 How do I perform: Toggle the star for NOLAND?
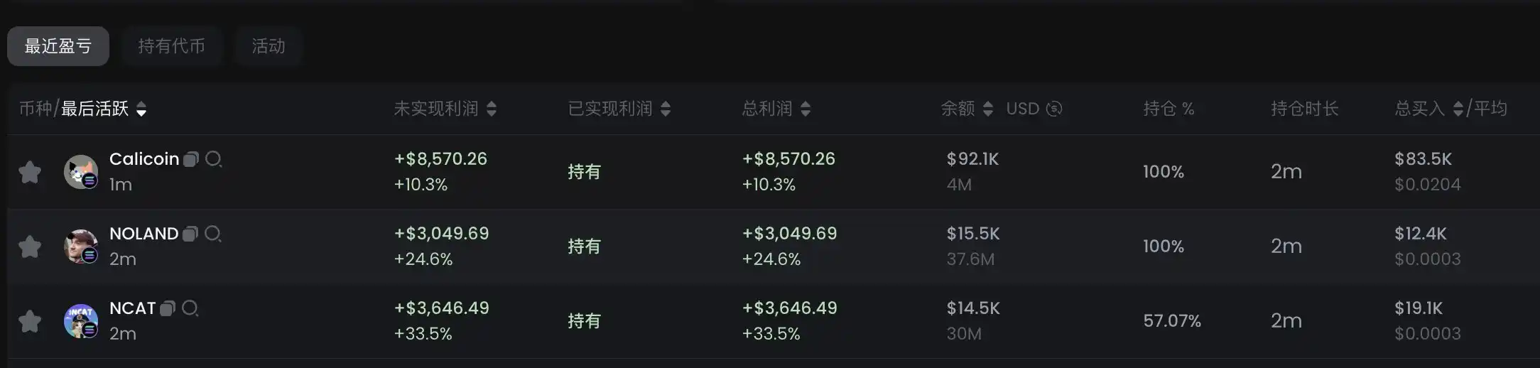(30, 247)
